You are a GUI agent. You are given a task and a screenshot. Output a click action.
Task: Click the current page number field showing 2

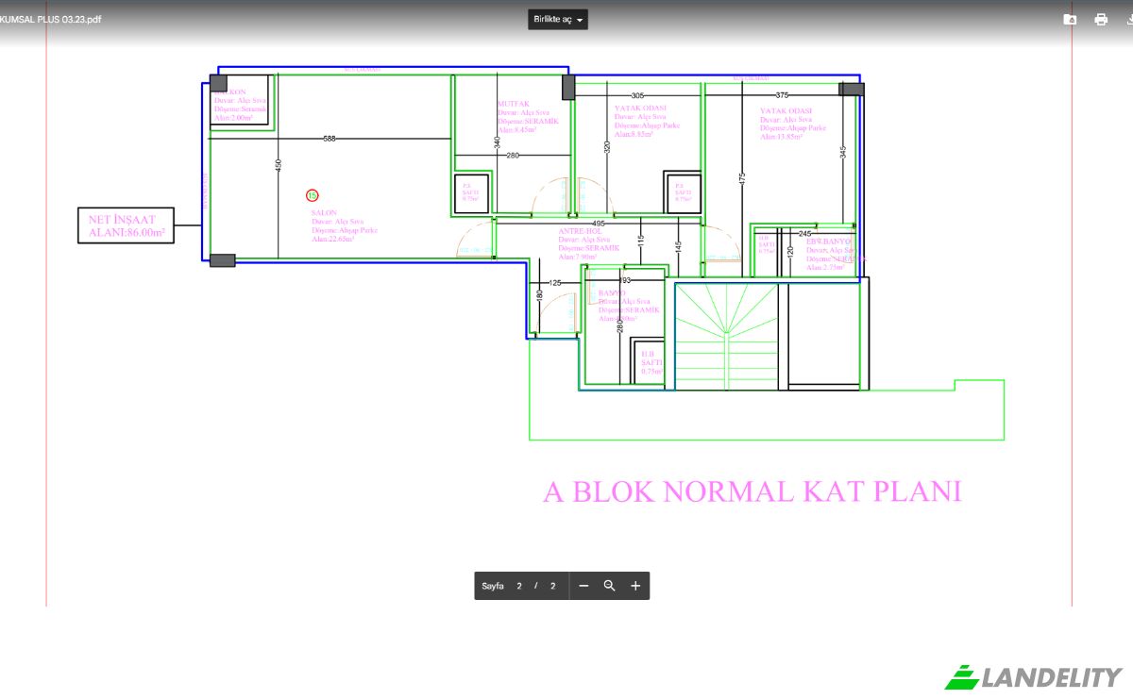[519, 586]
